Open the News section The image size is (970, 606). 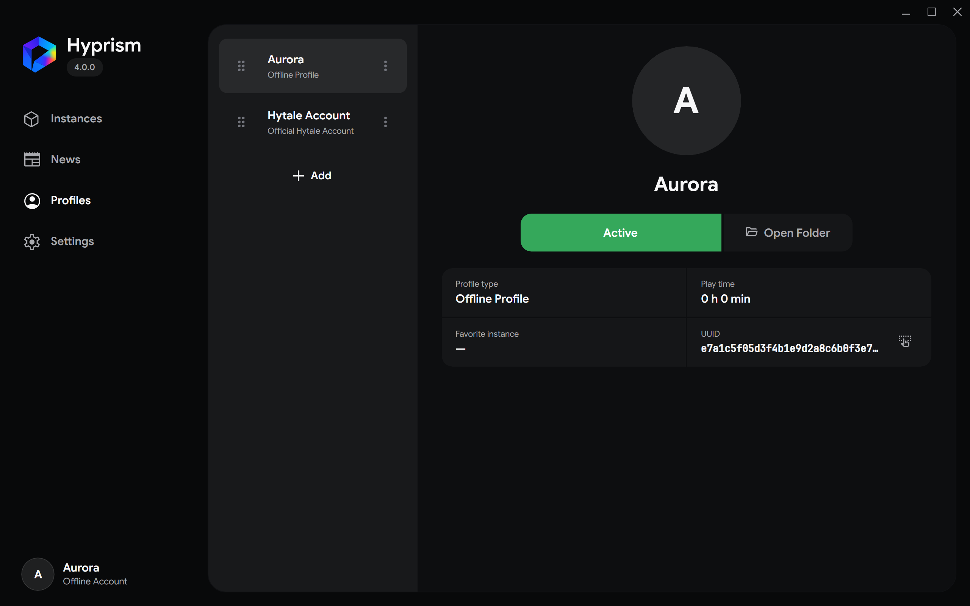52,159
